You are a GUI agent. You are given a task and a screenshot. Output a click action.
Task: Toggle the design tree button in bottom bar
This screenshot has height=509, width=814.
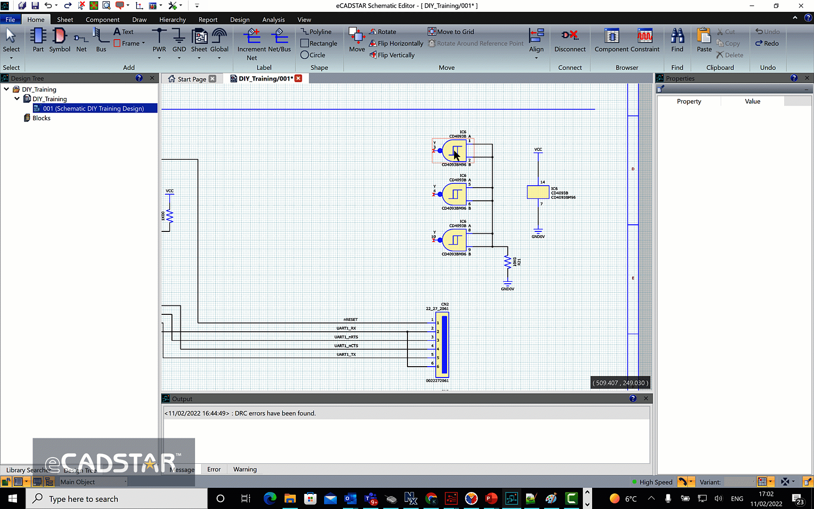[x=49, y=482]
